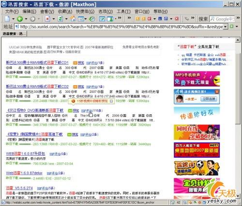Screen dimensions: 242x206
Task: Open the 文件(F) menu
Action: pyautogui.click(x=12, y=12)
